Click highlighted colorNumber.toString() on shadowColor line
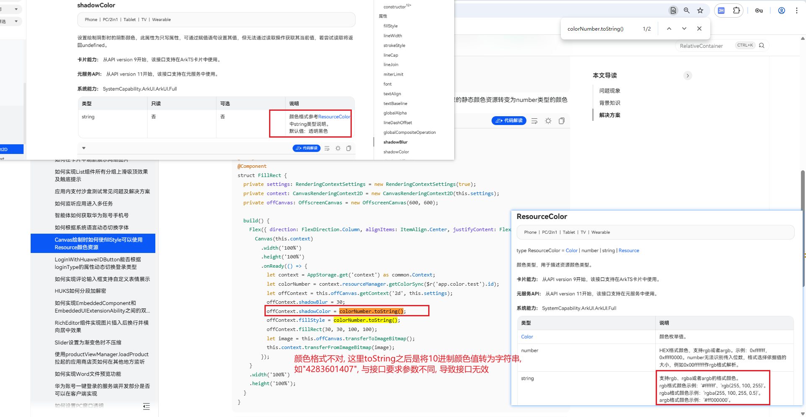Image resolution: width=806 pixels, height=417 pixels. (371, 311)
